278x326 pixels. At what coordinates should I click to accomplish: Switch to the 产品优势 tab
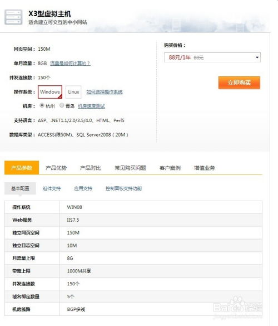point(56,168)
